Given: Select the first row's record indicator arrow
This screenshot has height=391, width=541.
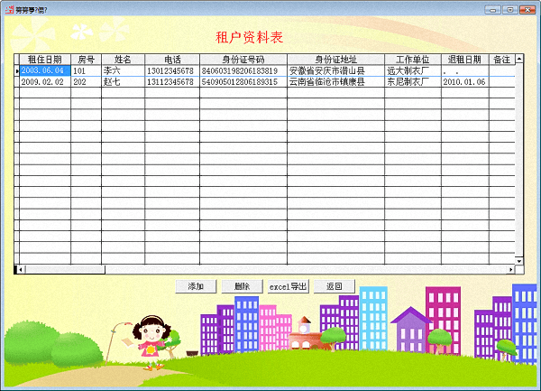Looking at the screenshot, I should pyautogui.click(x=16, y=70).
